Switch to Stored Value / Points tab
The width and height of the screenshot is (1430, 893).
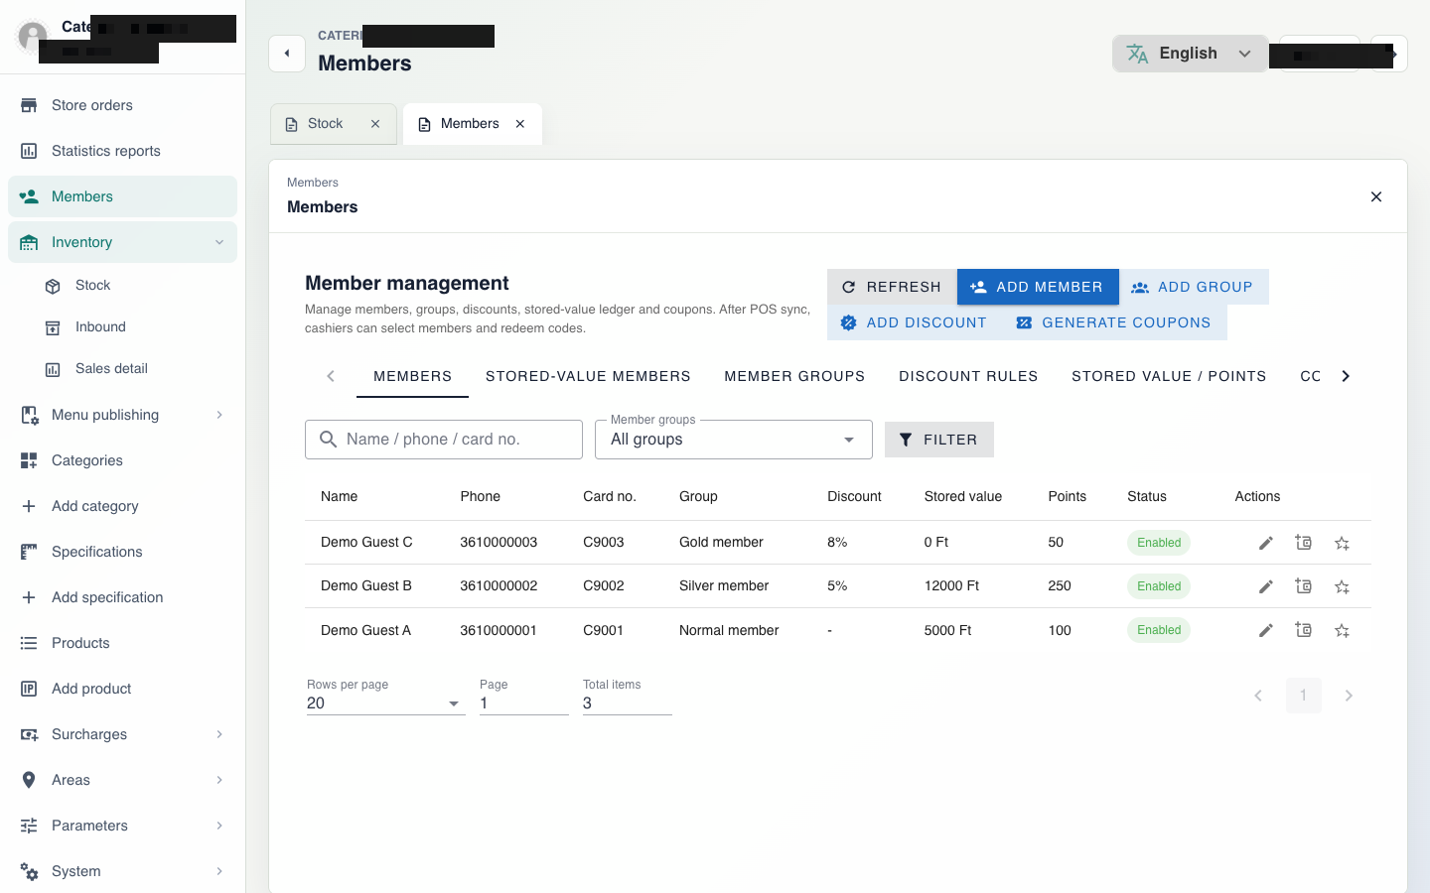pos(1169,376)
